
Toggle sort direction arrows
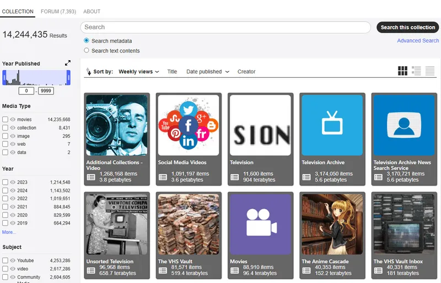tap(88, 72)
